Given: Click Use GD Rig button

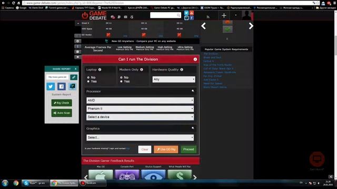Looking at the screenshot, I should coord(166,149).
